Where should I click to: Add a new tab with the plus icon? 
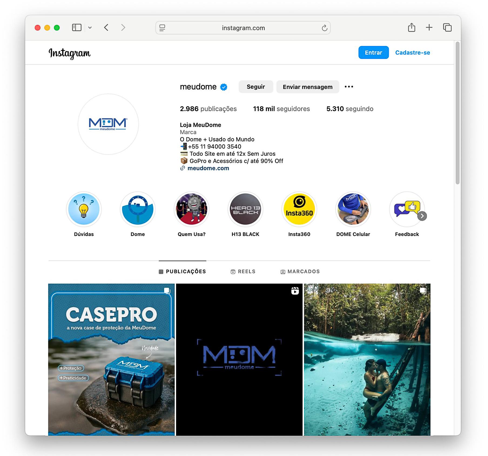(429, 28)
